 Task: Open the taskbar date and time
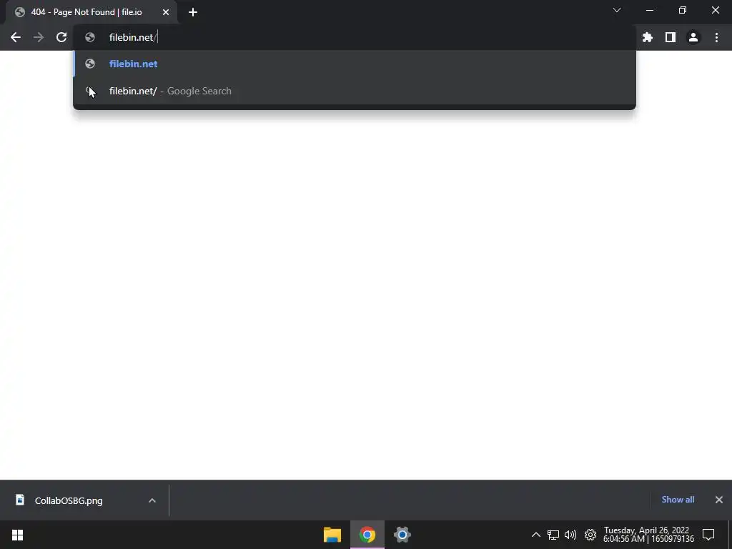click(648, 535)
